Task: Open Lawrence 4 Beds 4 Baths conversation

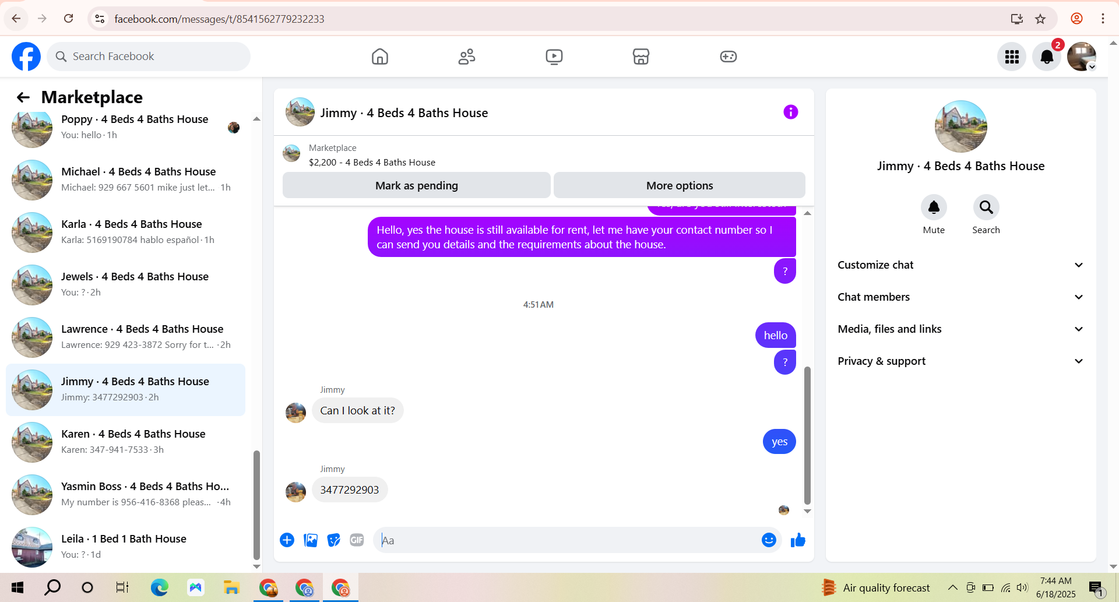Action: [125, 337]
